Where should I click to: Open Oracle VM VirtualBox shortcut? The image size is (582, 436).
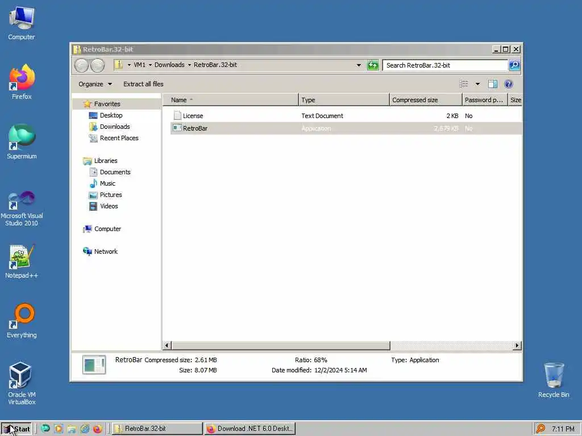click(22, 384)
